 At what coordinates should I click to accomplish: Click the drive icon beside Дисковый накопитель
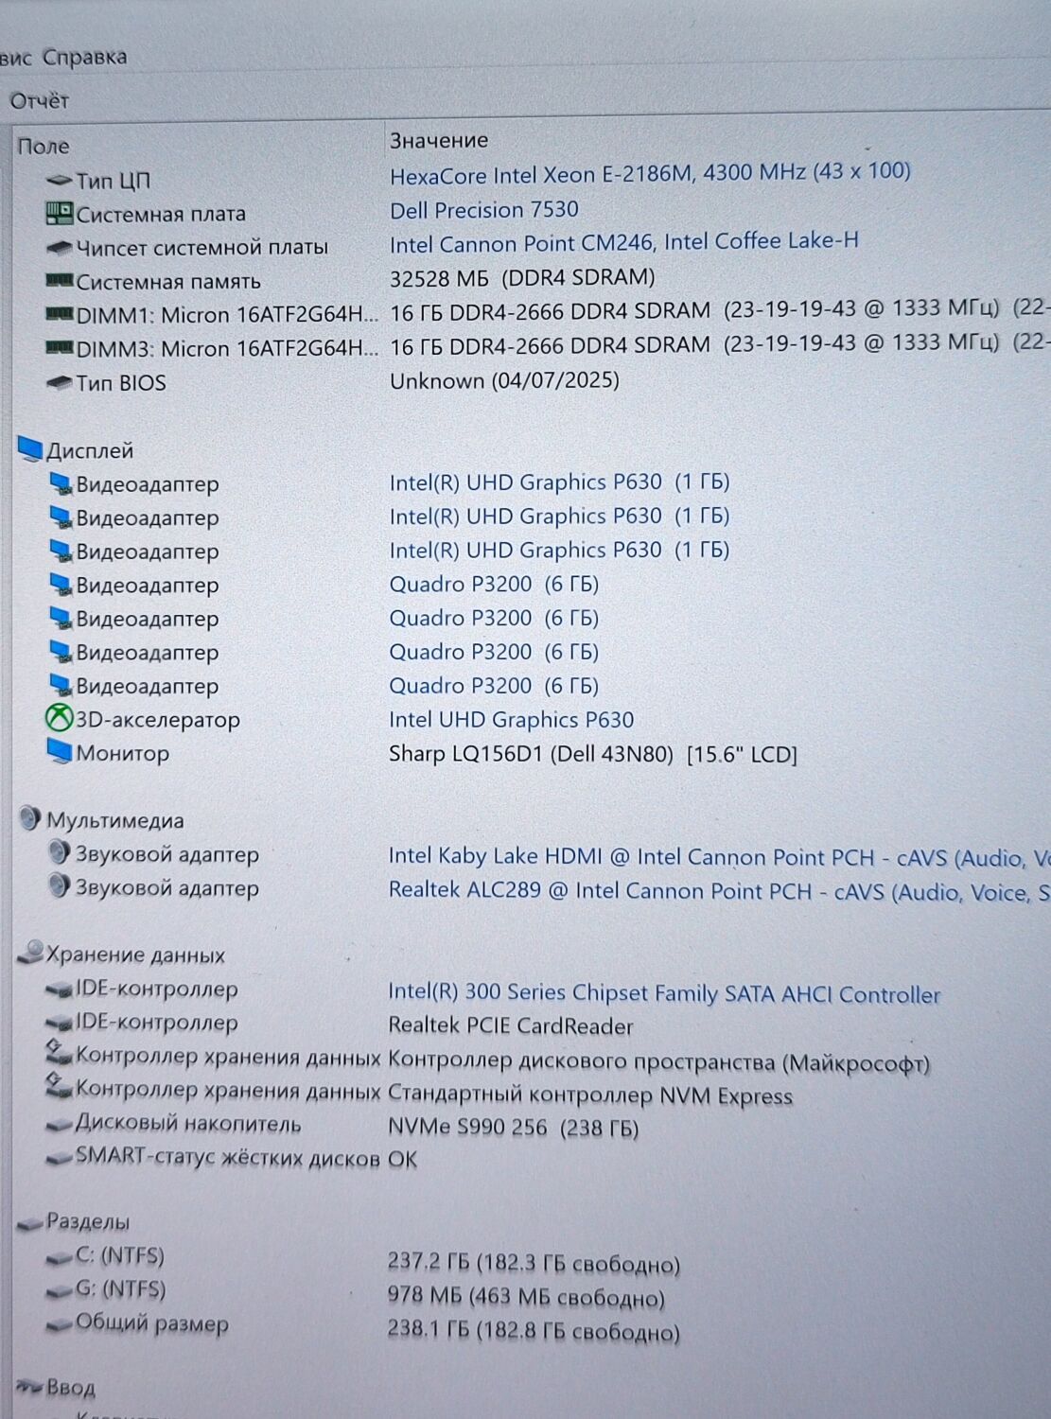click(x=59, y=1125)
